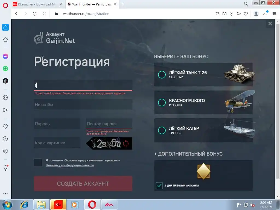
Task: Close the KLauncher tab
Action: click(61, 4)
